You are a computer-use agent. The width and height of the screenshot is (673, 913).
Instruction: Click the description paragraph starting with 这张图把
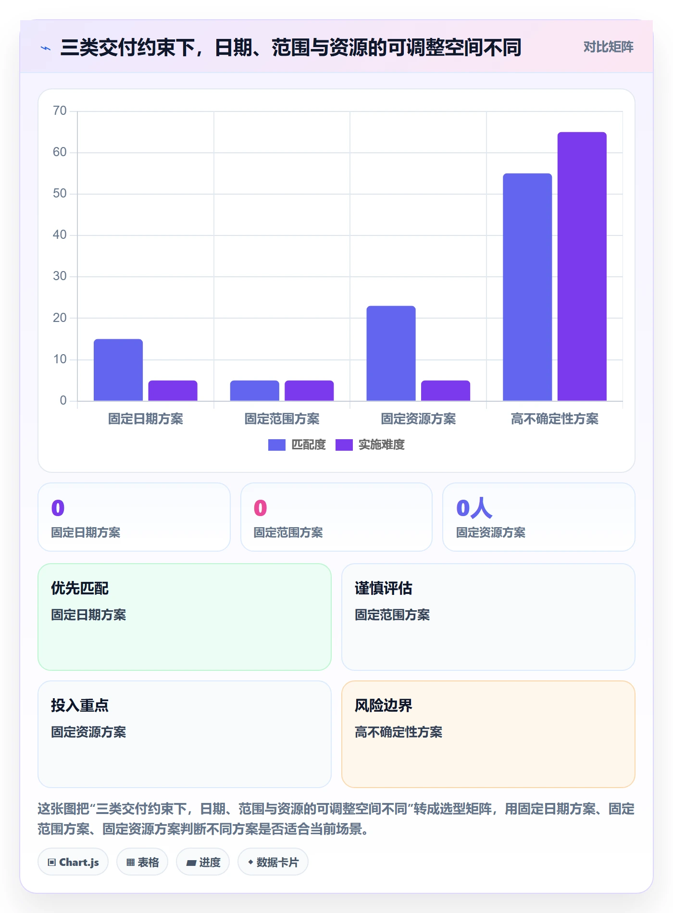pyautogui.click(x=336, y=819)
